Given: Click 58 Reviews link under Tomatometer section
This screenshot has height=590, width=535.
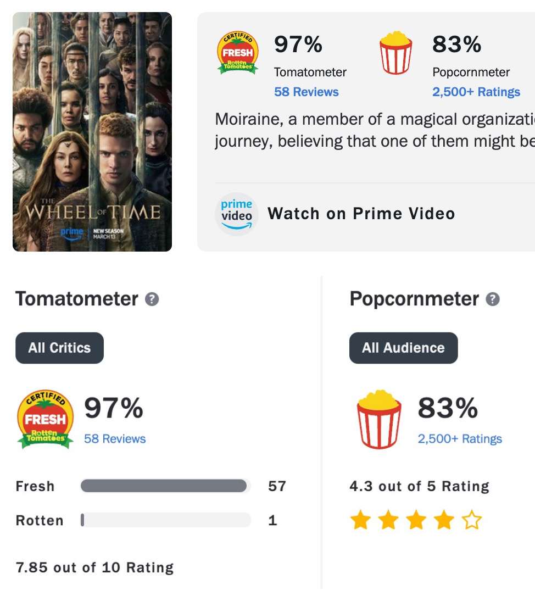Looking at the screenshot, I should pyautogui.click(x=115, y=439).
